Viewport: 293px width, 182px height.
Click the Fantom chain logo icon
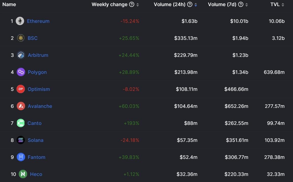click(21, 157)
